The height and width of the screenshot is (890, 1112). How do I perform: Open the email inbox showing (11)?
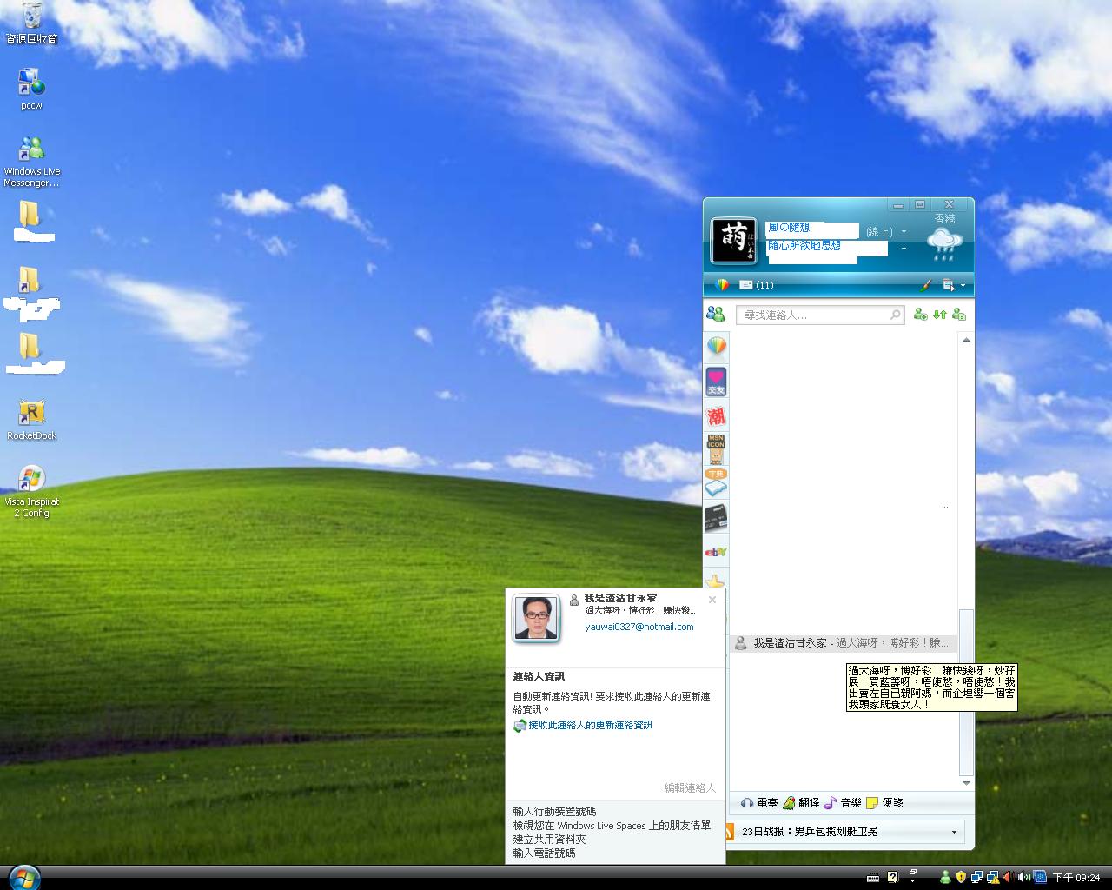point(756,285)
